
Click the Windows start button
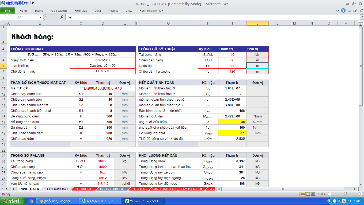click(13, 201)
